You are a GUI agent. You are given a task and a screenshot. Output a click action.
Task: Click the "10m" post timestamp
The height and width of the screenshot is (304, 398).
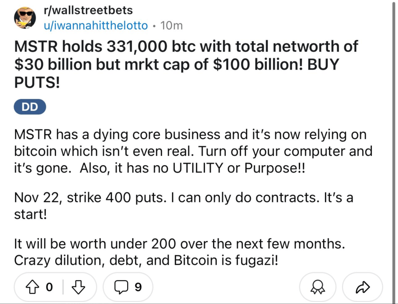pyautogui.click(x=171, y=26)
